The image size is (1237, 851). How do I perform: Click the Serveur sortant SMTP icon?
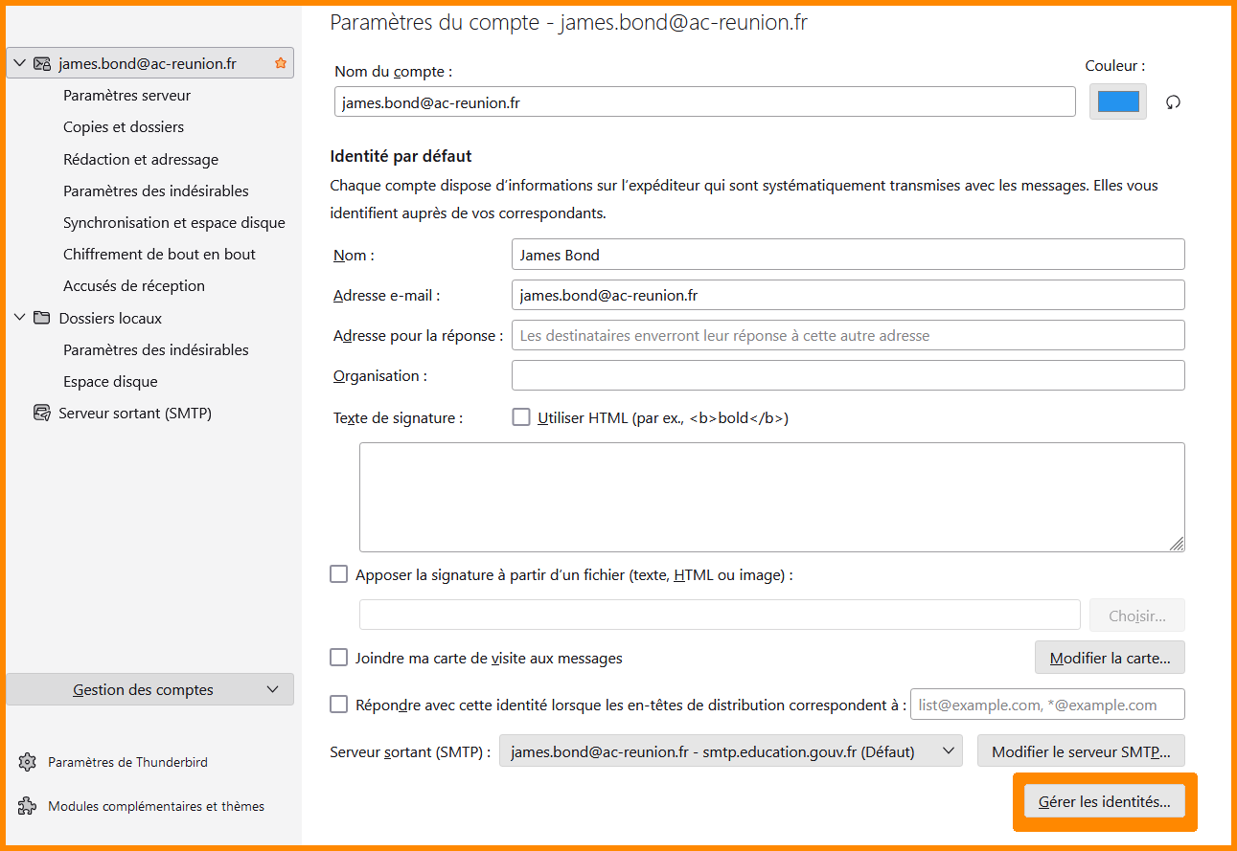pos(42,414)
